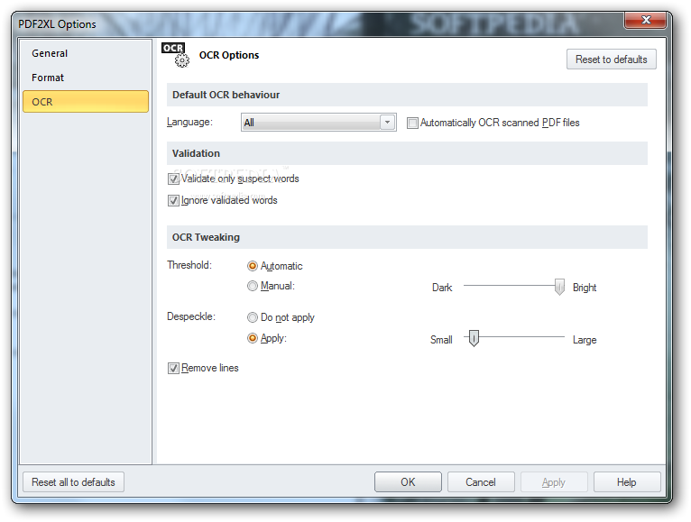Open Help for the options dialog
Viewport: 691px width, 522px height.
[x=627, y=482]
